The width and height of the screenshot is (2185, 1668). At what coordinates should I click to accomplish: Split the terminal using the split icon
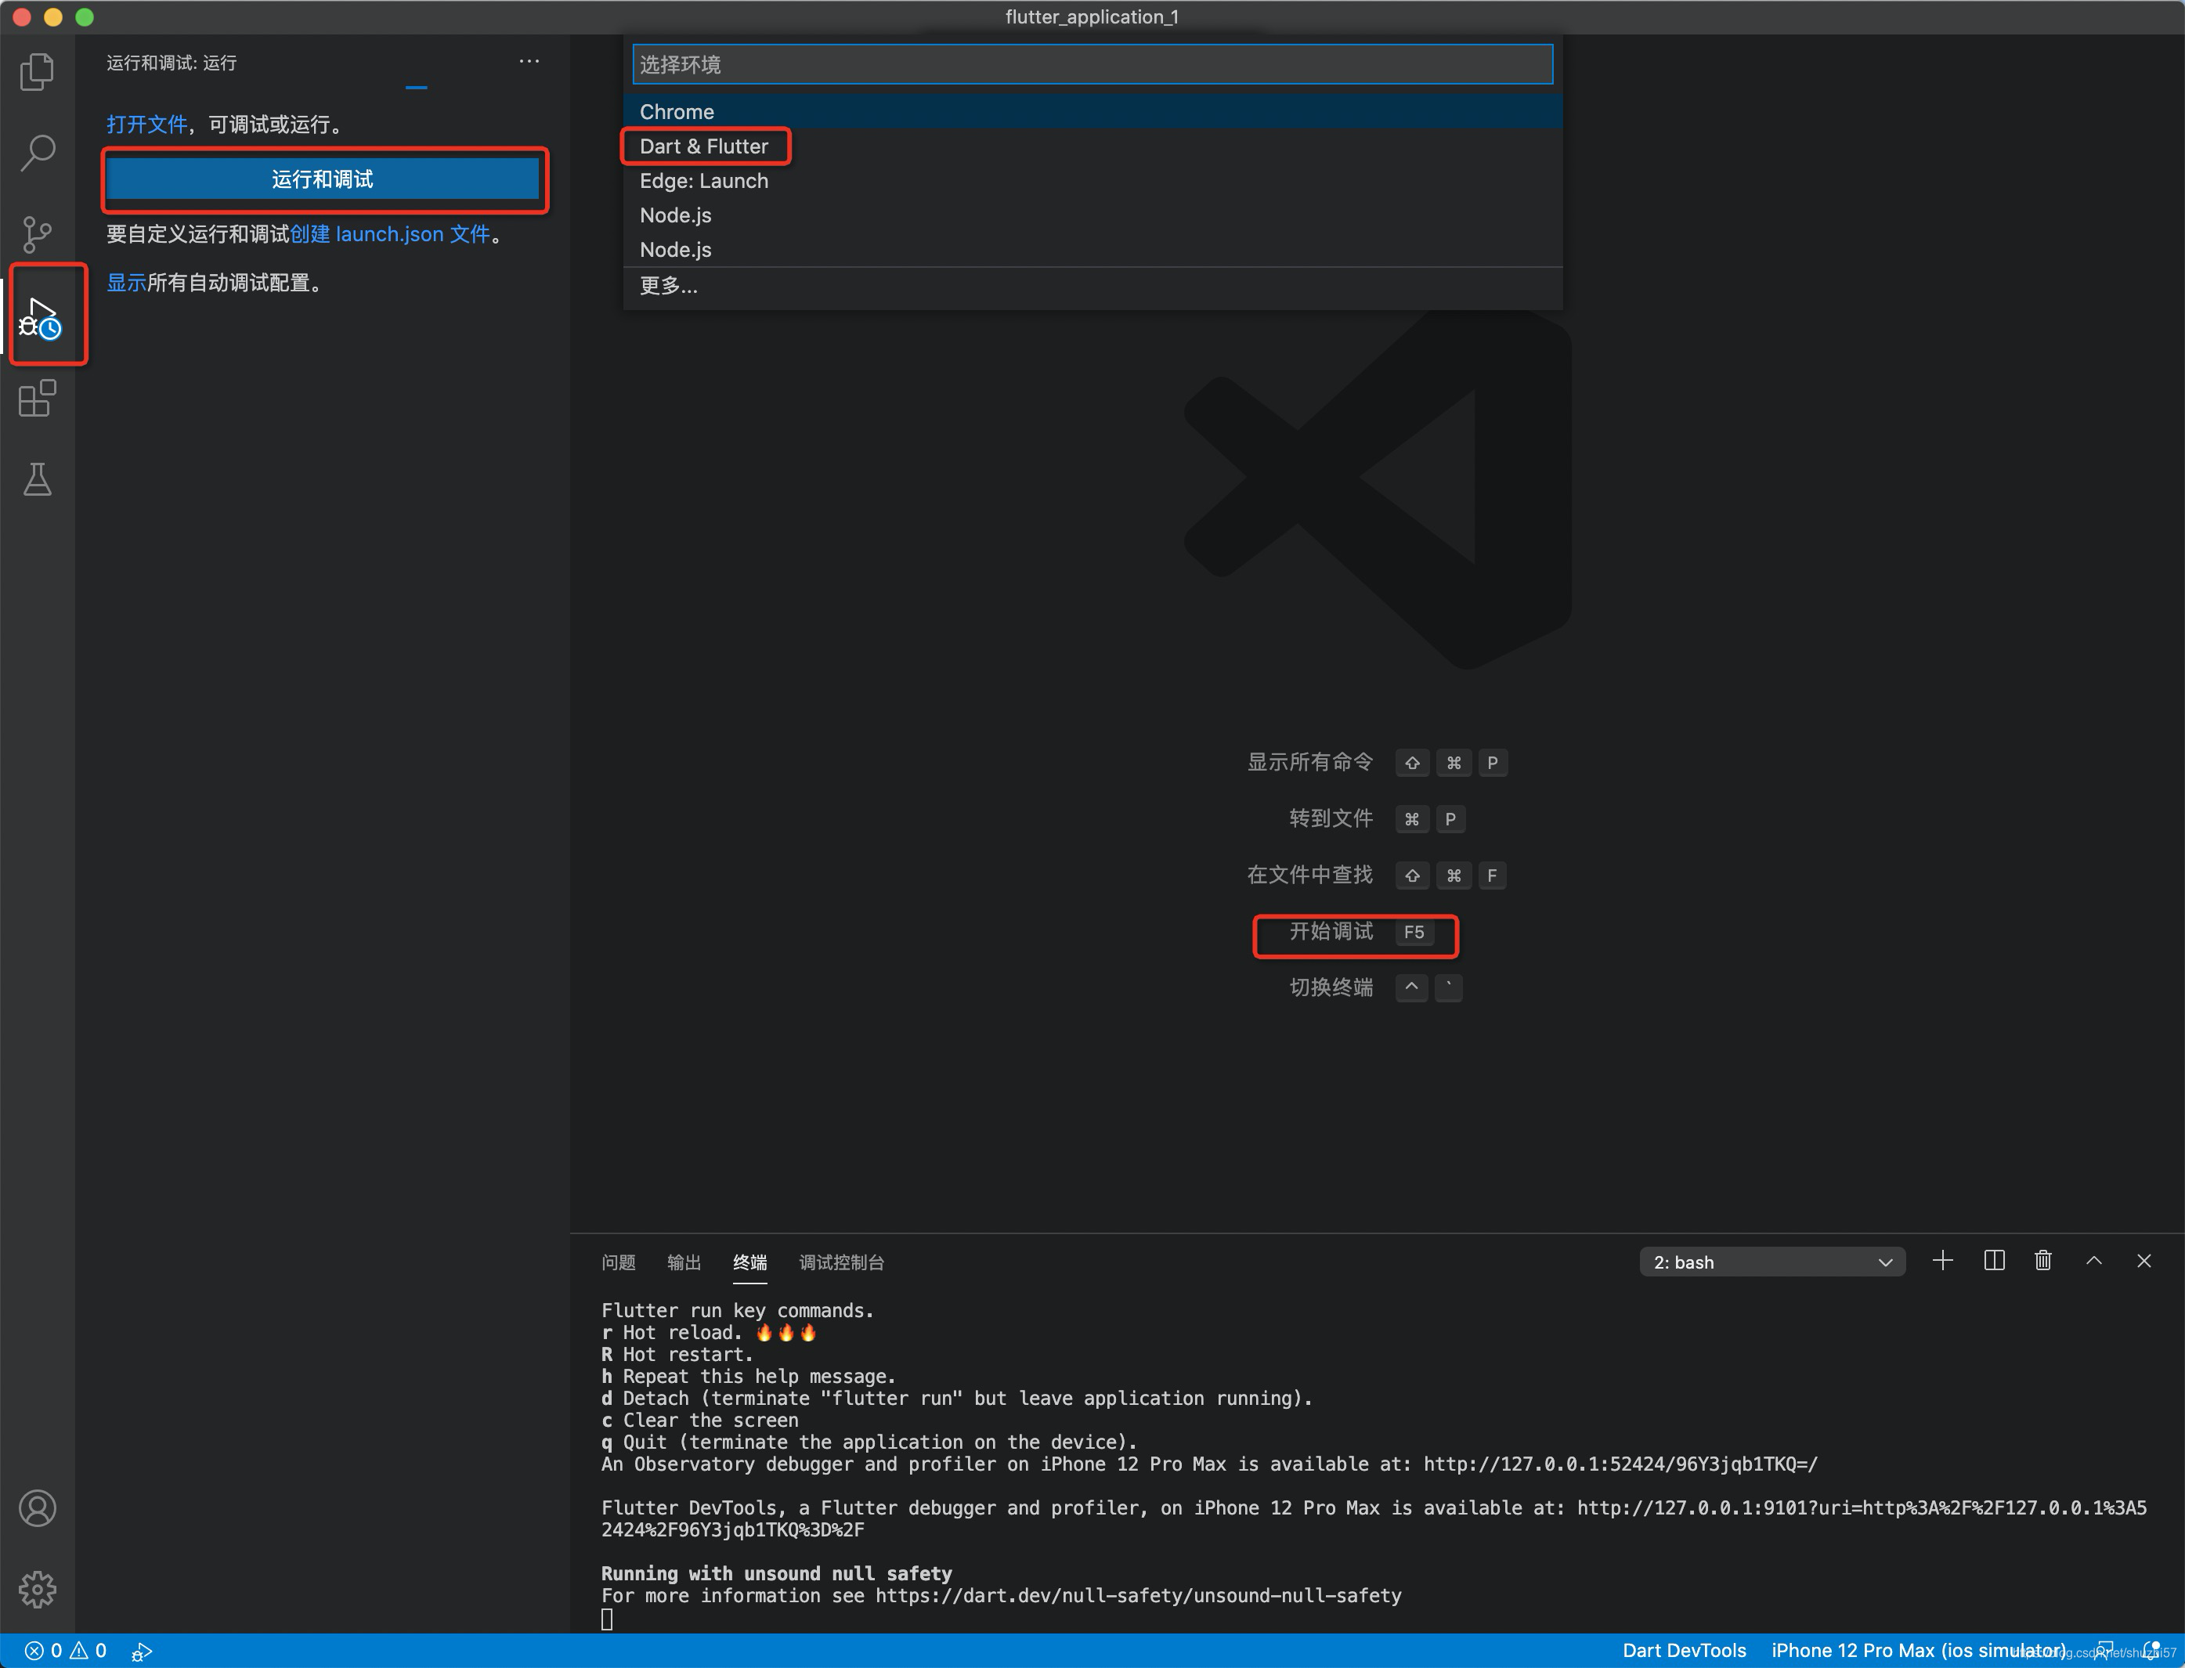click(1995, 1261)
